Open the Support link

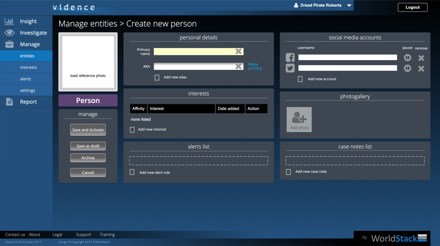pyautogui.click(x=83, y=235)
